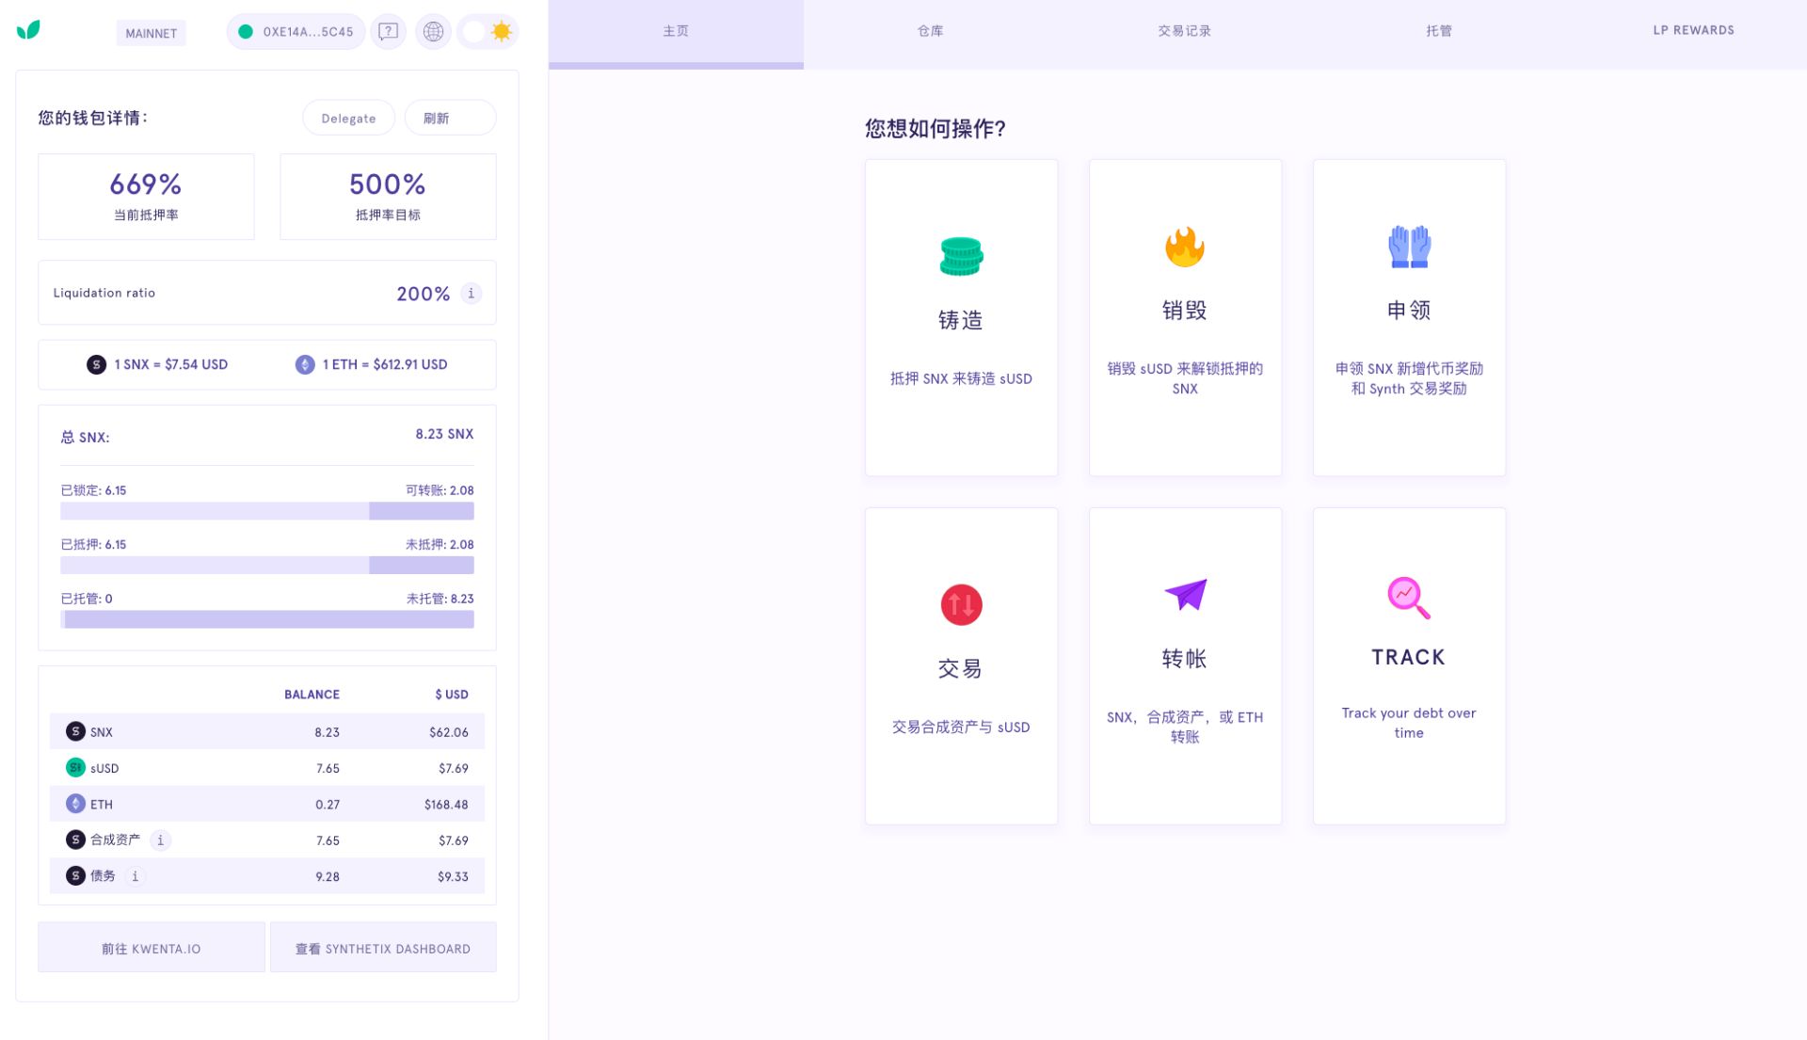Click the purple paper plane transfer icon
Screen dimensions: 1807x1040
(x=1185, y=595)
